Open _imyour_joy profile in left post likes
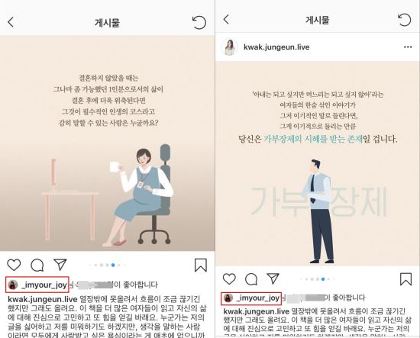Viewport: 420px width, 338px height. pos(37,285)
